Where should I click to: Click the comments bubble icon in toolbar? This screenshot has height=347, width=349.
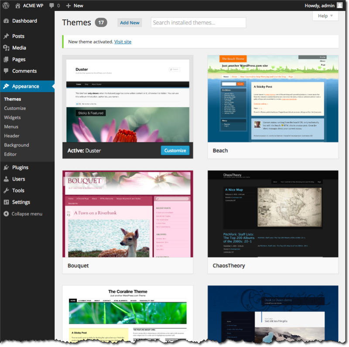pos(52,6)
